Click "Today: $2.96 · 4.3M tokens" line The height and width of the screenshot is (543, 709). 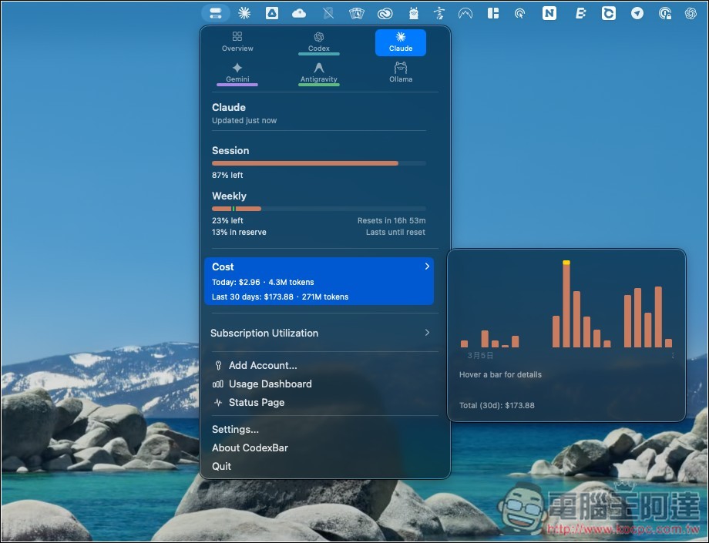click(263, 283)
